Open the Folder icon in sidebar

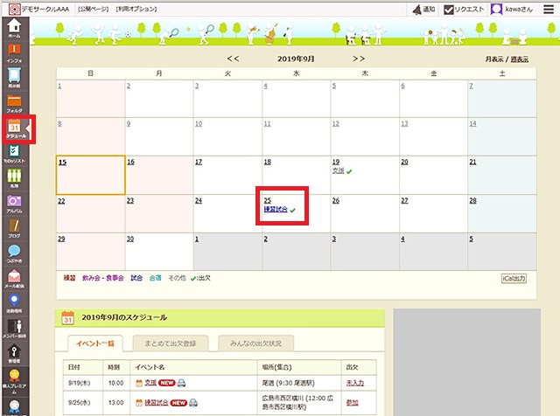click(x=14, y=104)
